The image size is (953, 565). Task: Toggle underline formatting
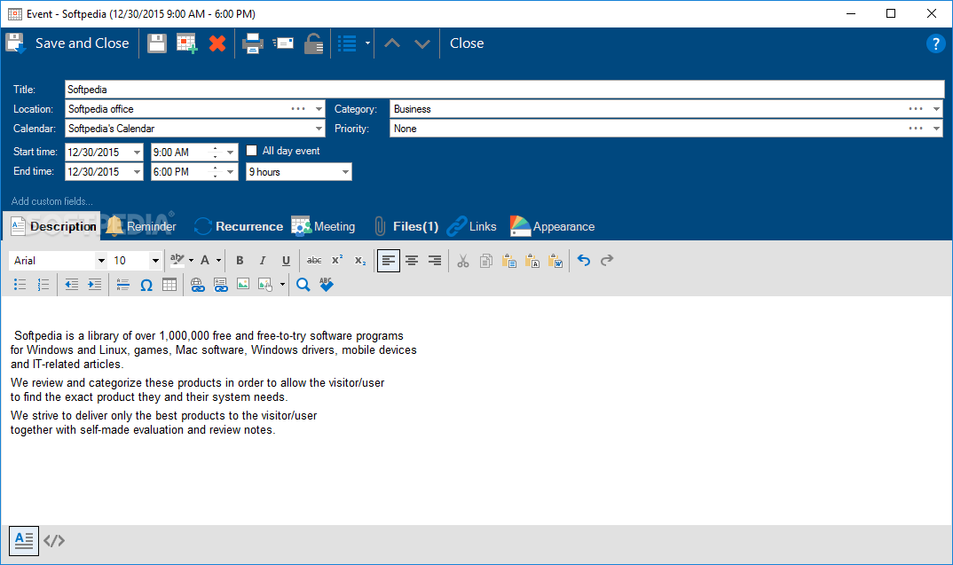pyautogui.click(x=286, y=261)
